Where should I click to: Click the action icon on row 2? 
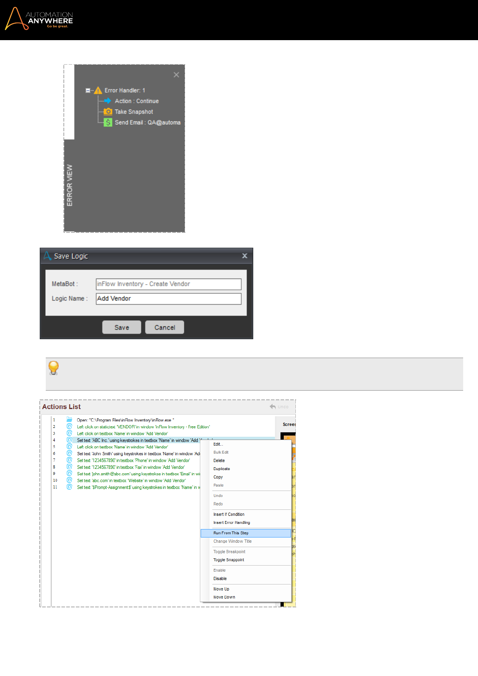69,426
